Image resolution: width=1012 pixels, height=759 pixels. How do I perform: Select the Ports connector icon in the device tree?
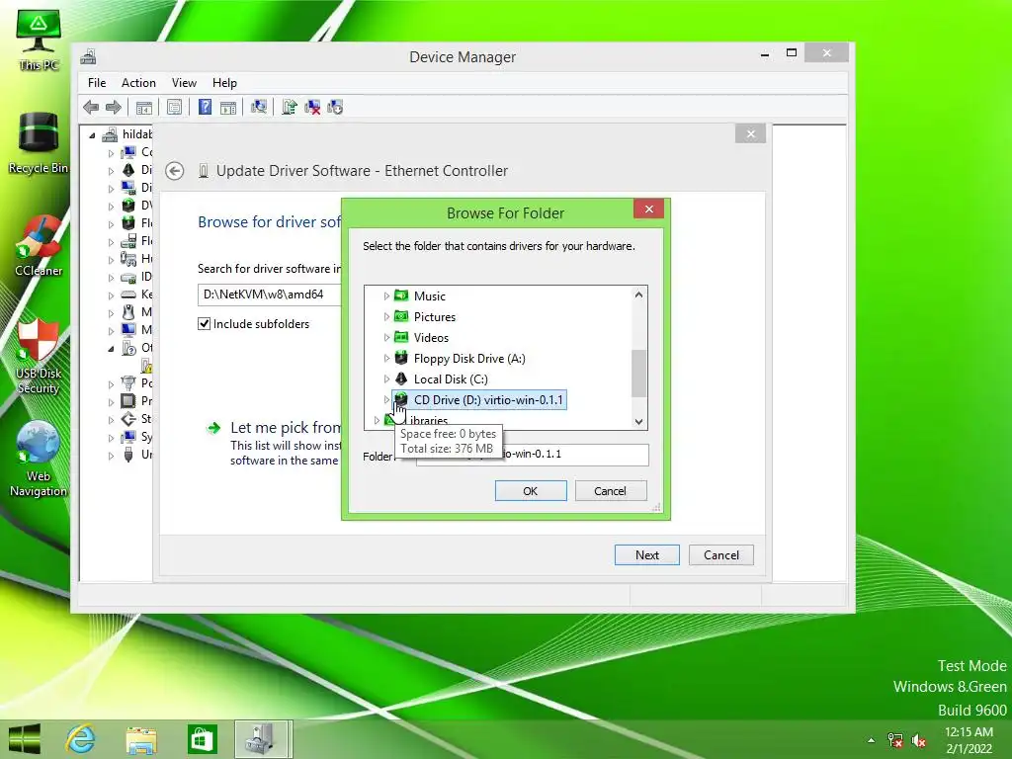(x=128, y=383)
